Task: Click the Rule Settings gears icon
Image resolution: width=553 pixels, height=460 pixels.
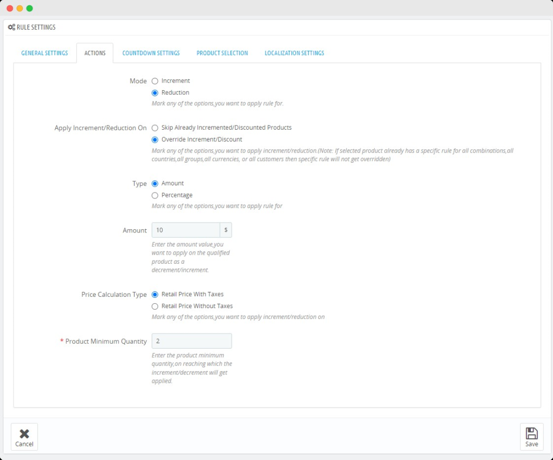Action: click(x=11, y=27)
